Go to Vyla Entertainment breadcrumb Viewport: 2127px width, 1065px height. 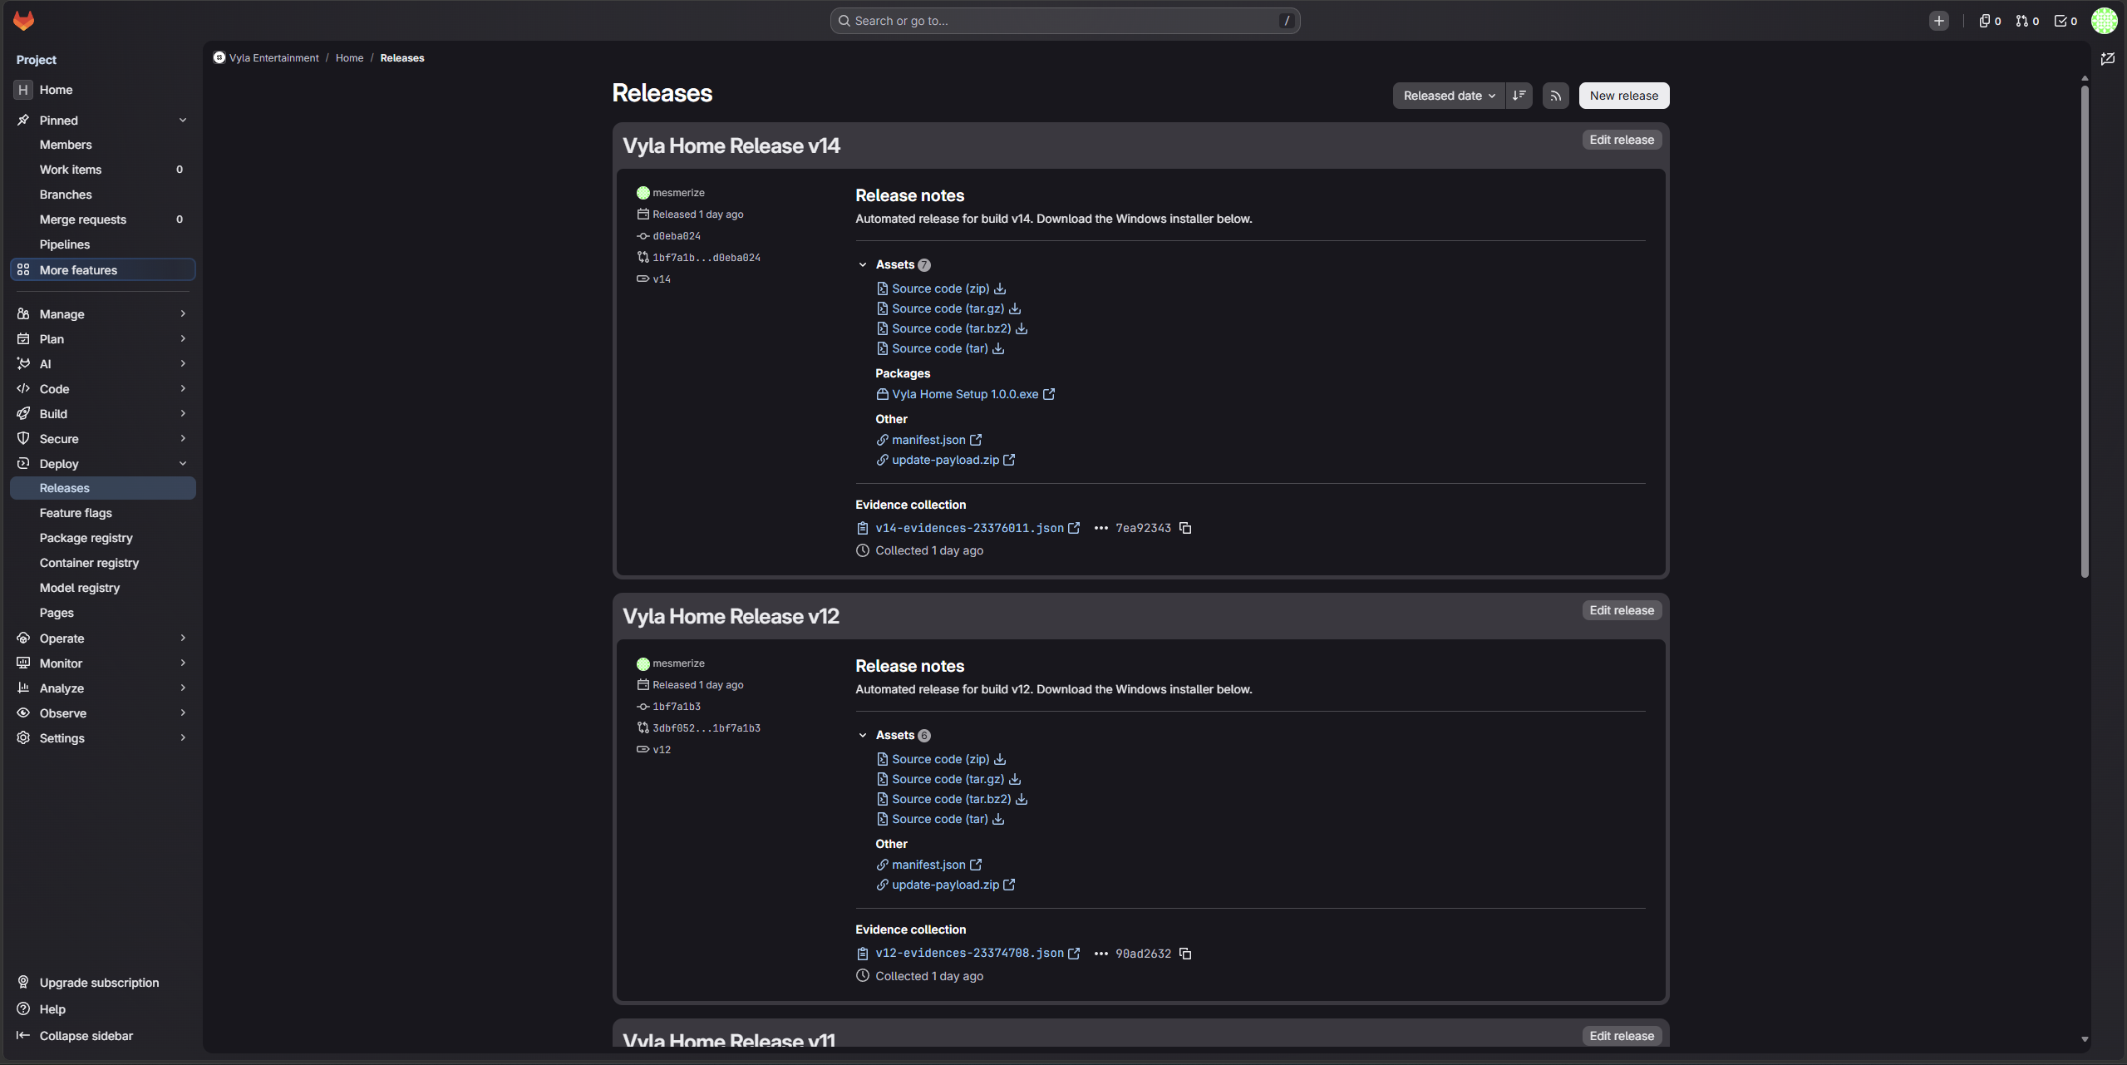click(273, 58)
